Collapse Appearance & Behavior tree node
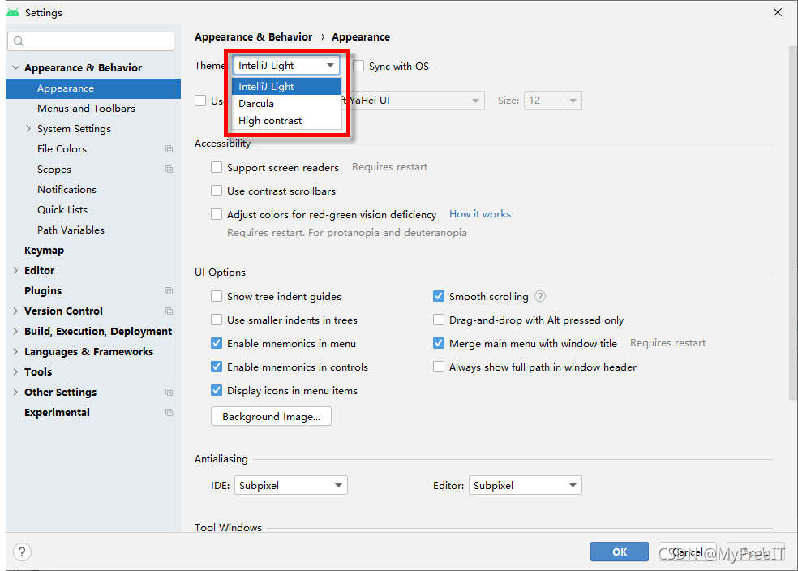The width and height of the screenshot is (798, 571). click(x=15, y=67)
